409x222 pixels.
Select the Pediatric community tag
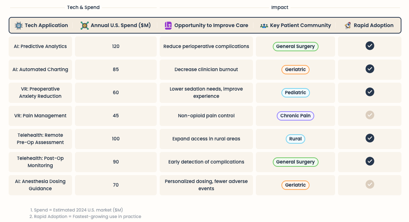tap(295, 93)
